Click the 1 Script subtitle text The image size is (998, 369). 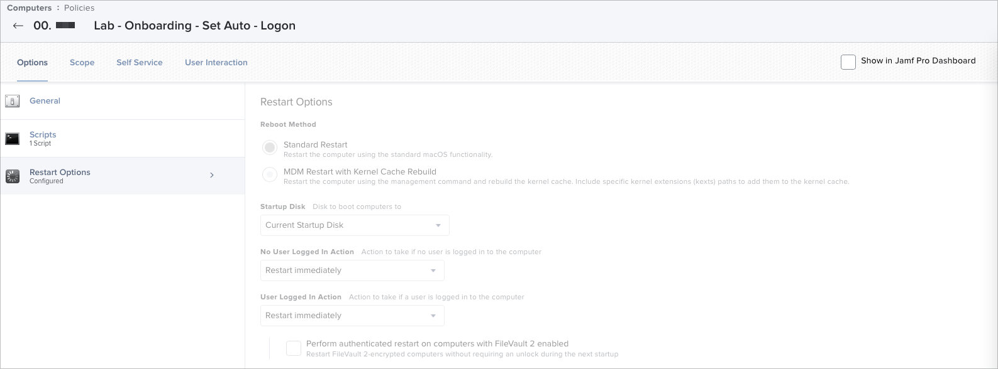click(x=40, y=144)
